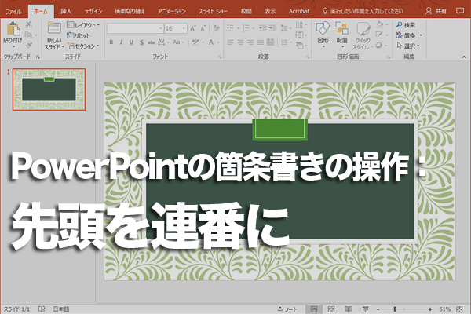Toggle bulleted list
The width and height of the screenshot is (471, 314).
(230, 28)
